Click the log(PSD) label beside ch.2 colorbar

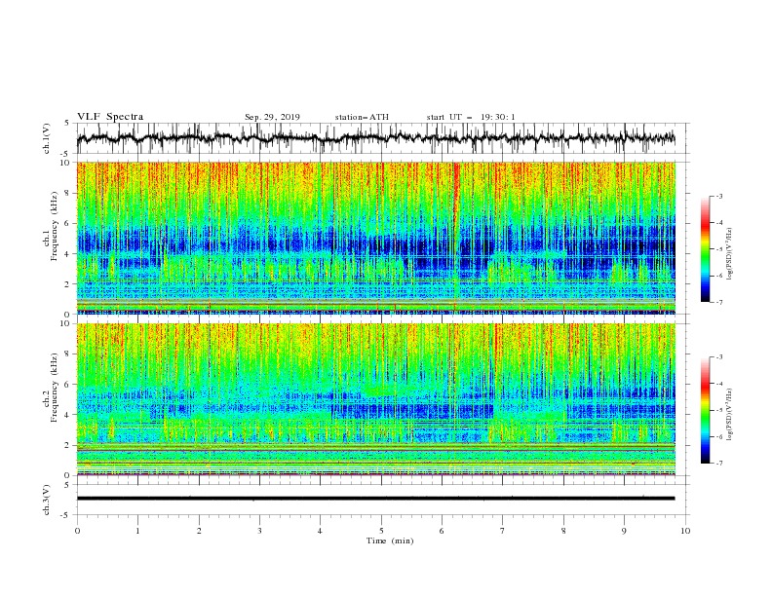(x=730, y=414)
